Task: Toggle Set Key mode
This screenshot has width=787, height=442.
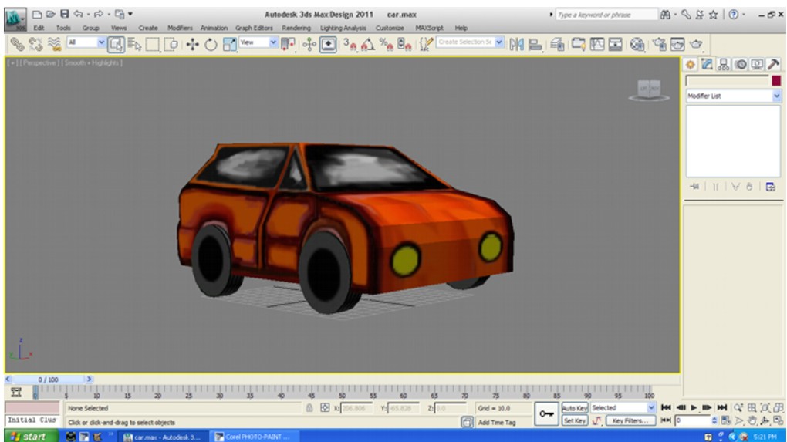Action: click(574, 421)
